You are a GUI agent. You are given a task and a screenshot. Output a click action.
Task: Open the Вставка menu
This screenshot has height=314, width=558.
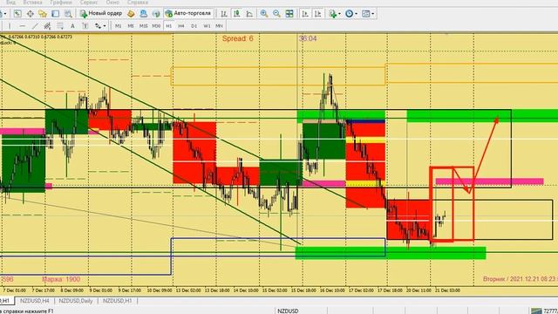click(32, 3)
